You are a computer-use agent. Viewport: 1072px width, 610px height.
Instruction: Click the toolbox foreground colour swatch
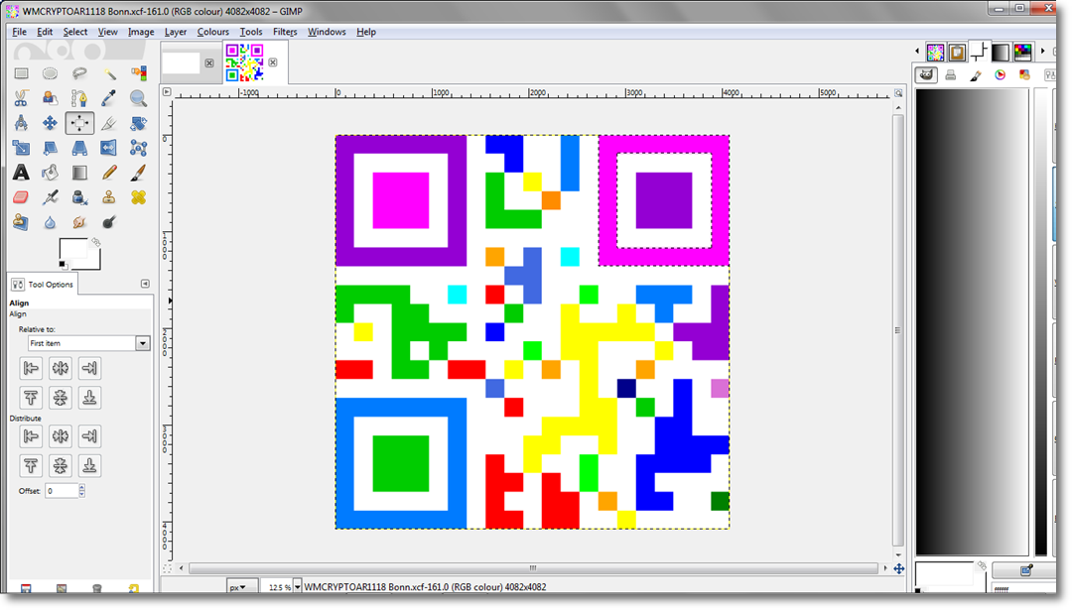pyautogui.click(x=72, y=249)
